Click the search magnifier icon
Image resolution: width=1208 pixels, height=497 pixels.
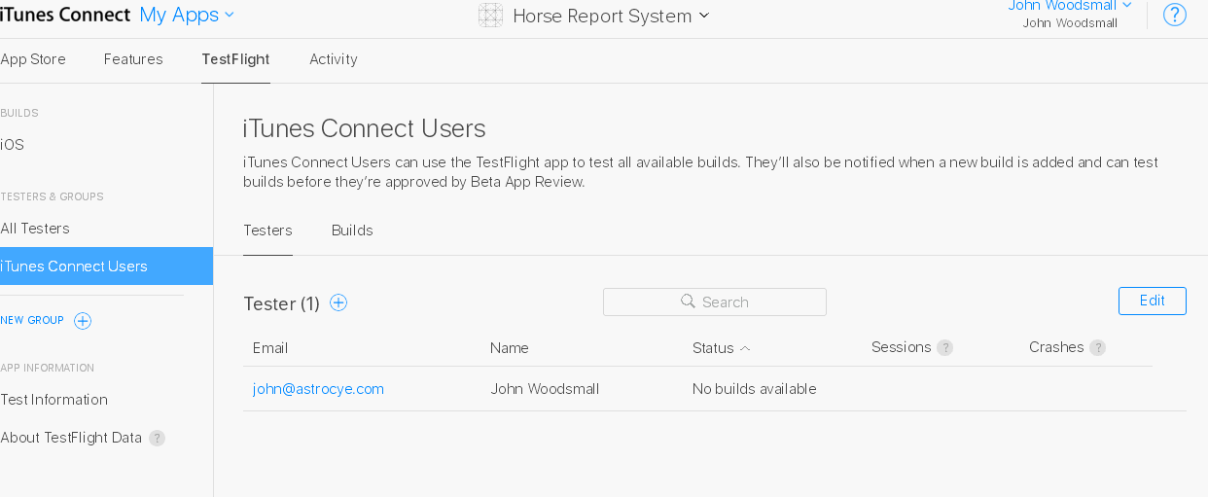(x=688, y=302)
